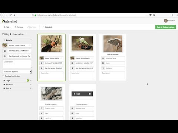The height and width of the screenshot is (133, 178).
Task: Click the sidebar San Bernardino County location field
Action: [19, 56]
